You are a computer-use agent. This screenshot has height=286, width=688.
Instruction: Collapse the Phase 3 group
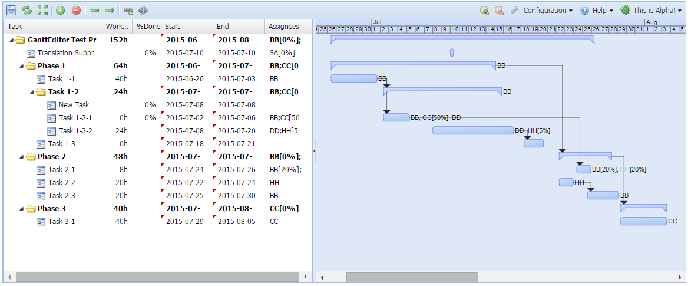pyautogui.click(x=22, y=209)
